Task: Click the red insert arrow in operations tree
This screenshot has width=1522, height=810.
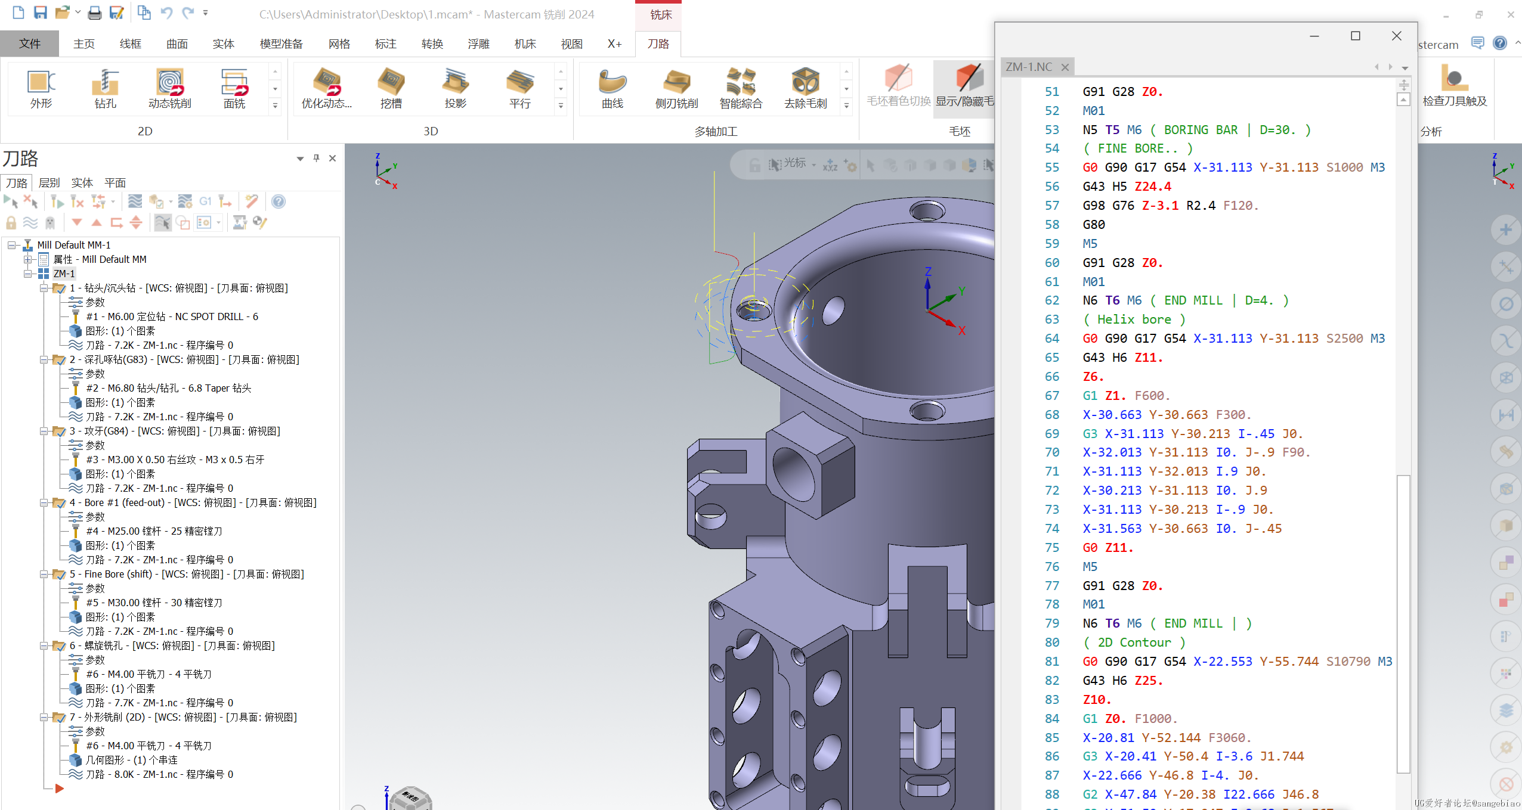Action: pyautogui.click(x=59, y=789)
